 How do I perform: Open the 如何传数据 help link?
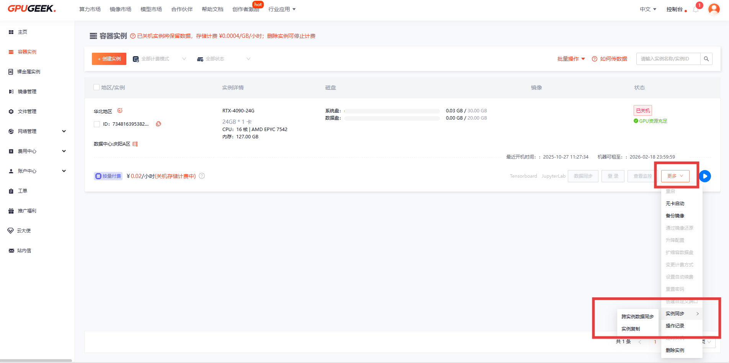coord(610,59)
